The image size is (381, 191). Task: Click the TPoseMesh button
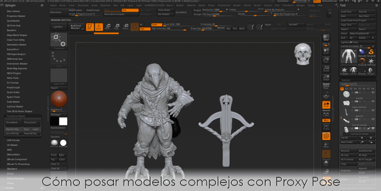click(x=14, y=122)
